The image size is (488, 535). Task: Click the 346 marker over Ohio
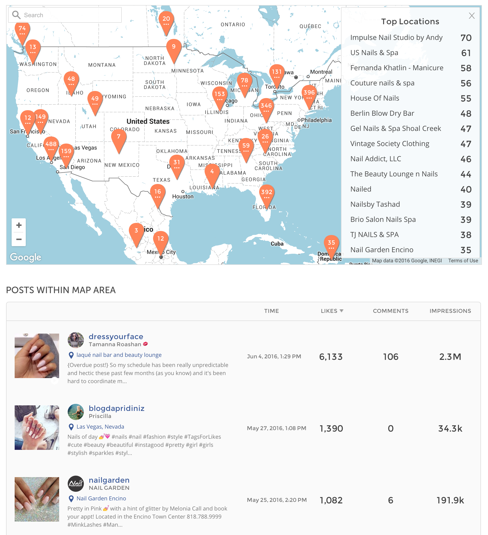[266, 109]
